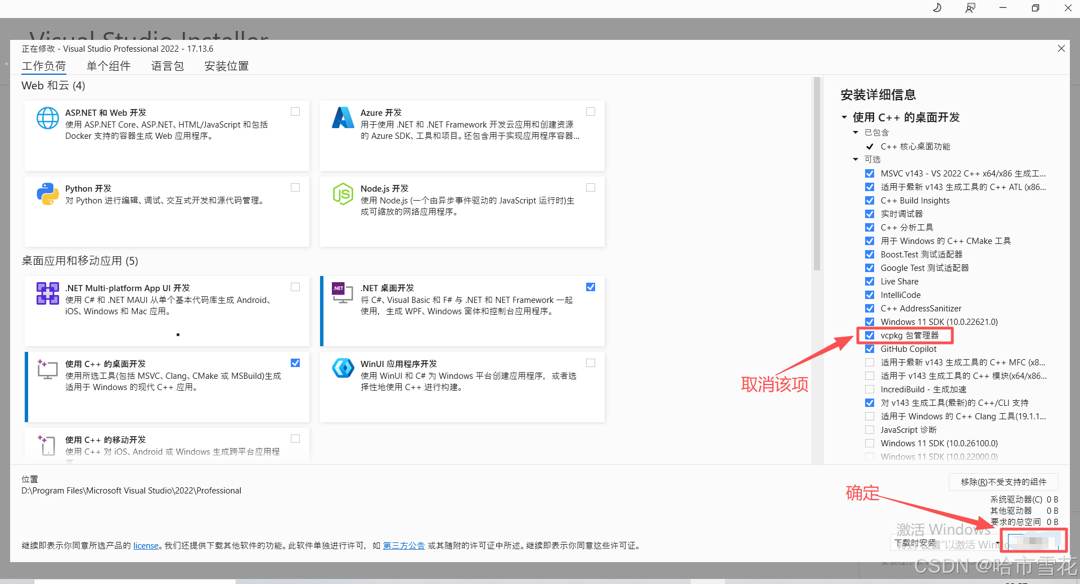Click the .NET MAUI workload icon
This screenshot has height=584, width=1080.
[48, 293]
